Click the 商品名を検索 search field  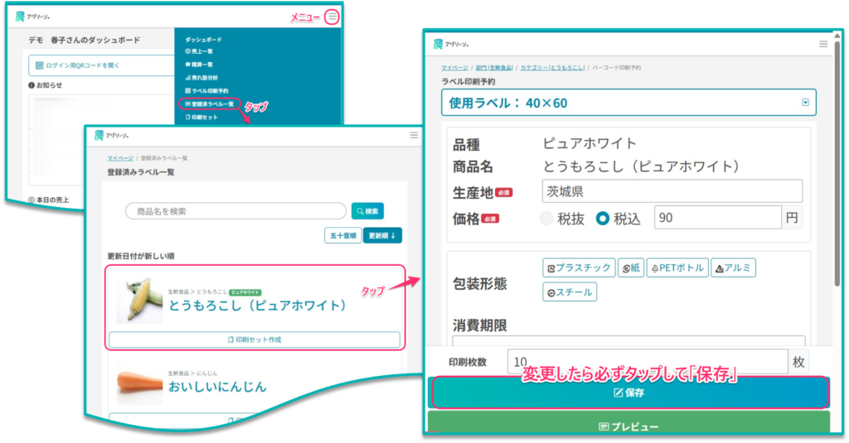[235, 211]
